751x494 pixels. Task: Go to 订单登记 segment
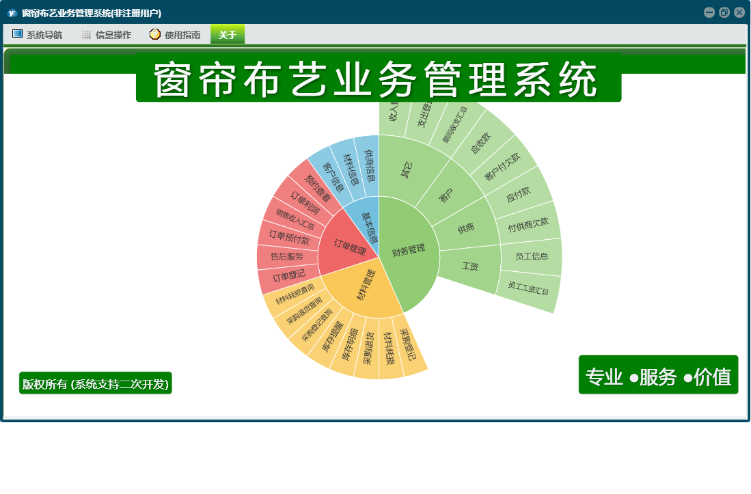click(289, 276)
